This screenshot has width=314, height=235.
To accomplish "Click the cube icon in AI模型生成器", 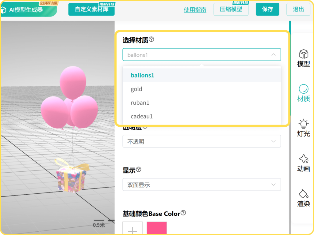I will point(4,10).
